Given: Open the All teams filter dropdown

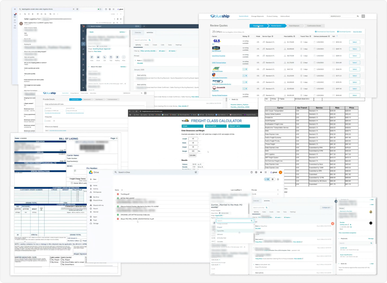Looking at the screenshot, I should point(172,51).
